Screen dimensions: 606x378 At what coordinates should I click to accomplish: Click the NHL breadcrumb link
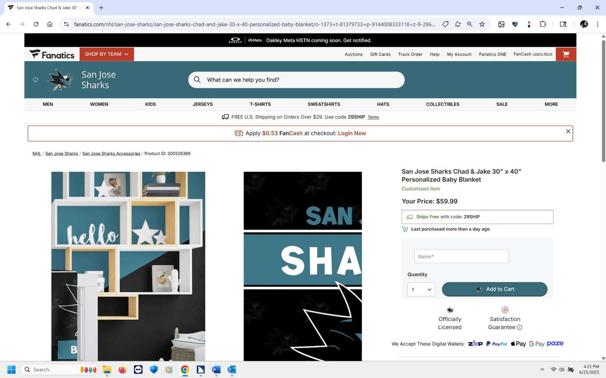[x=37, y=153]
